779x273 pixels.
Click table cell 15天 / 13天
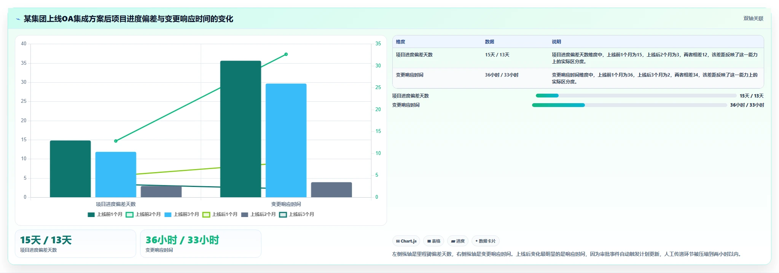click(497, 55)
